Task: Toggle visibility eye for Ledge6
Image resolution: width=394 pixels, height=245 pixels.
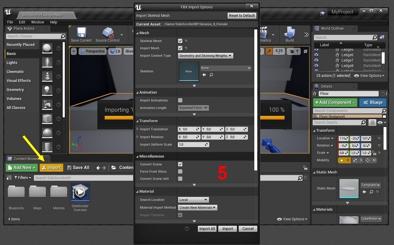Action: pyautogui.click(x=316, y=55)
